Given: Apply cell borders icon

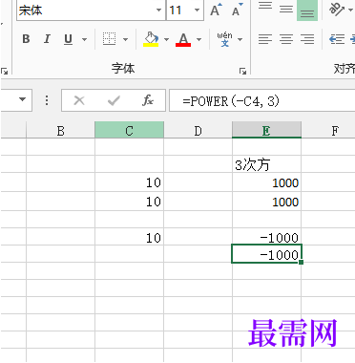Looking at the screenshot, I should [109, 39].
